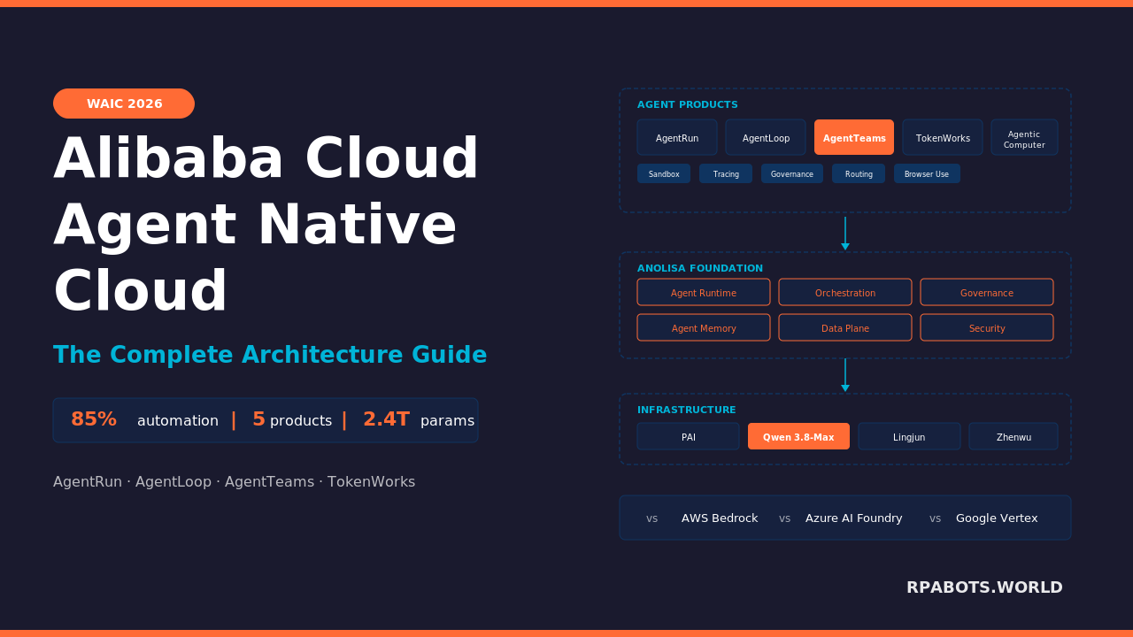Click the Governance tag under Agent Products

[792, 173]
